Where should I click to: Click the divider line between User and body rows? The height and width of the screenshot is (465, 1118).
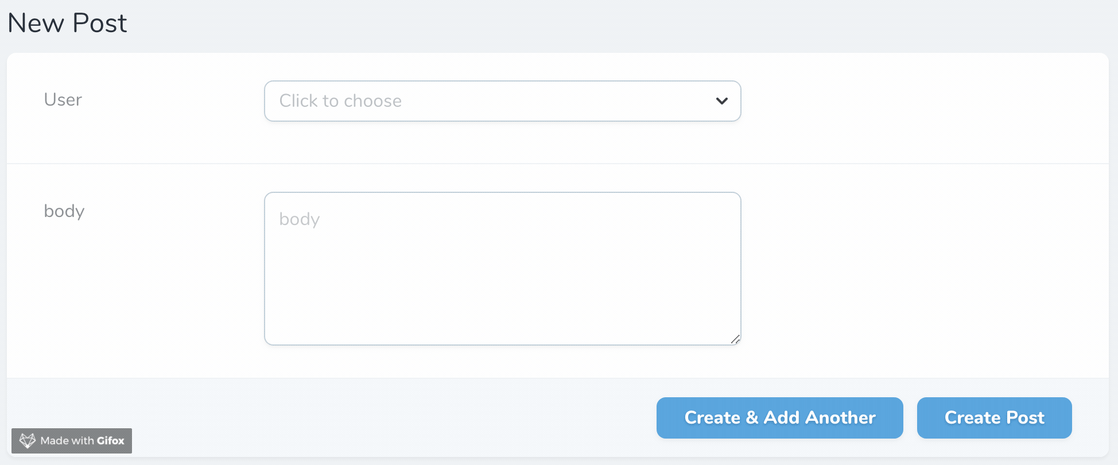coord(557,164)
